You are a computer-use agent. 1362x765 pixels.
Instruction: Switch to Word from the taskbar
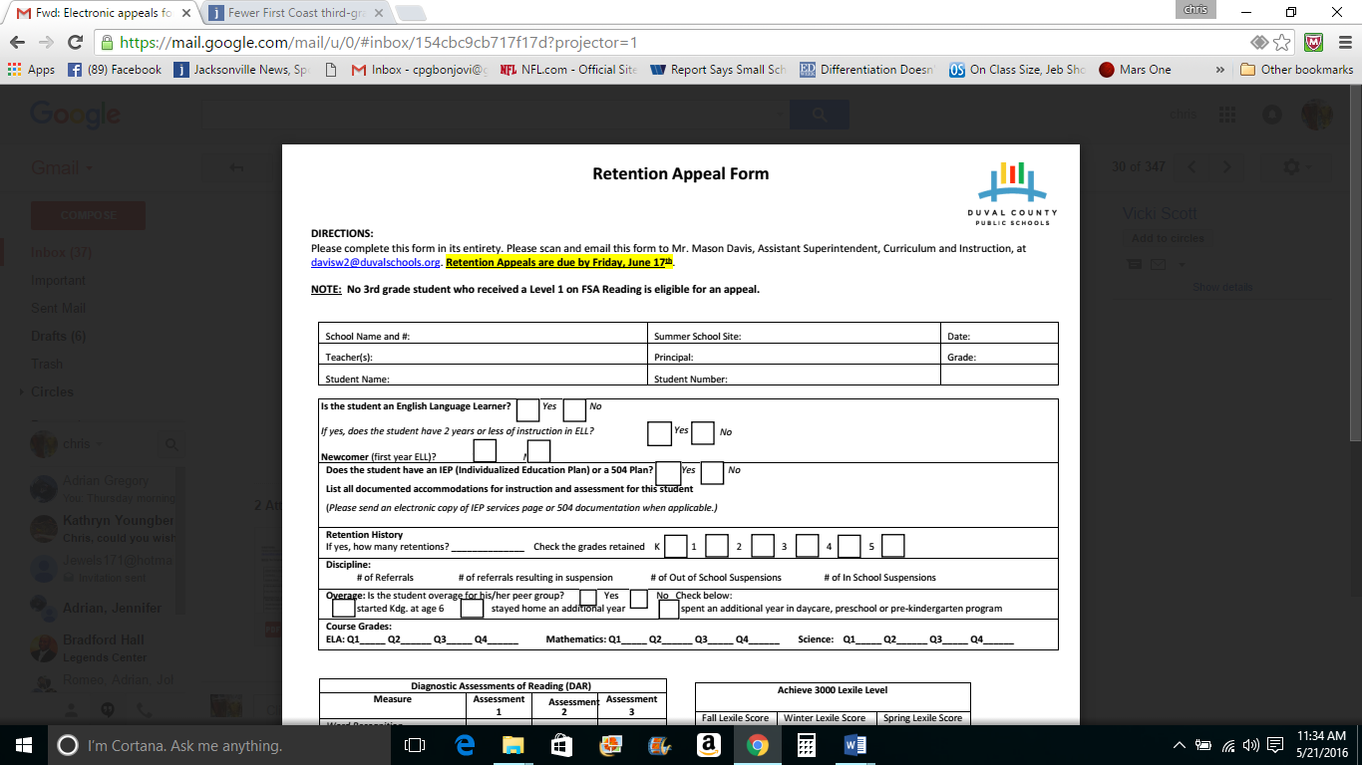[x=855, y=745]
